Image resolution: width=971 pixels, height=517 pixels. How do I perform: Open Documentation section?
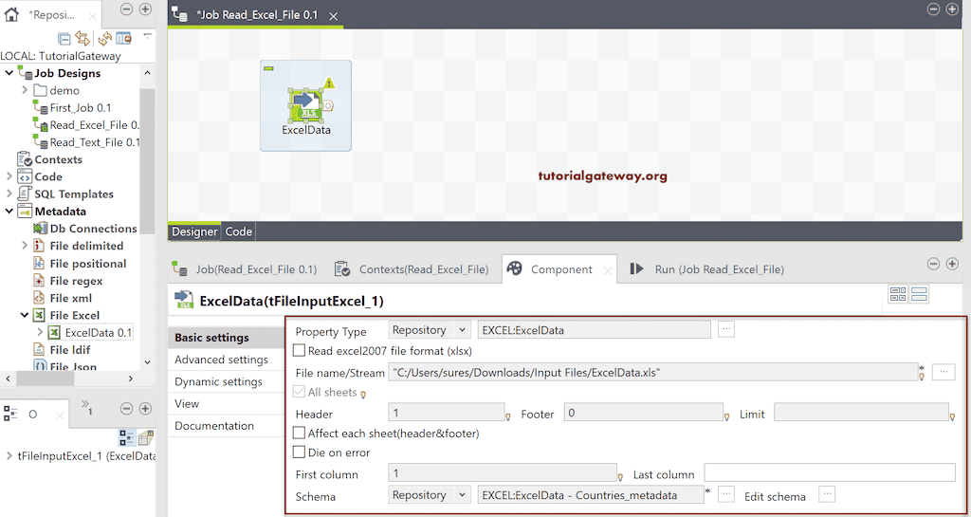click(x=214, y=426)
